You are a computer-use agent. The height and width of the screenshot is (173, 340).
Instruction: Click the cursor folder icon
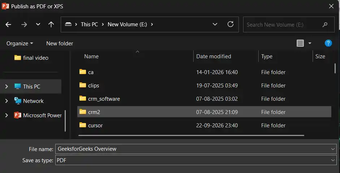(x=83, y=125)
